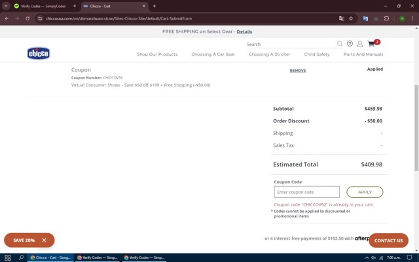The width and height of the screenshot is (419, 262).
Task: Open the account profile icon
Action: tap(360, 44)
